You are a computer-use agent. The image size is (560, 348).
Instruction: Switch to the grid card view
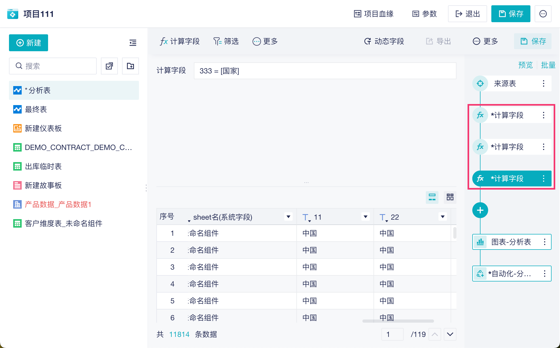click(x=450, y=197)
